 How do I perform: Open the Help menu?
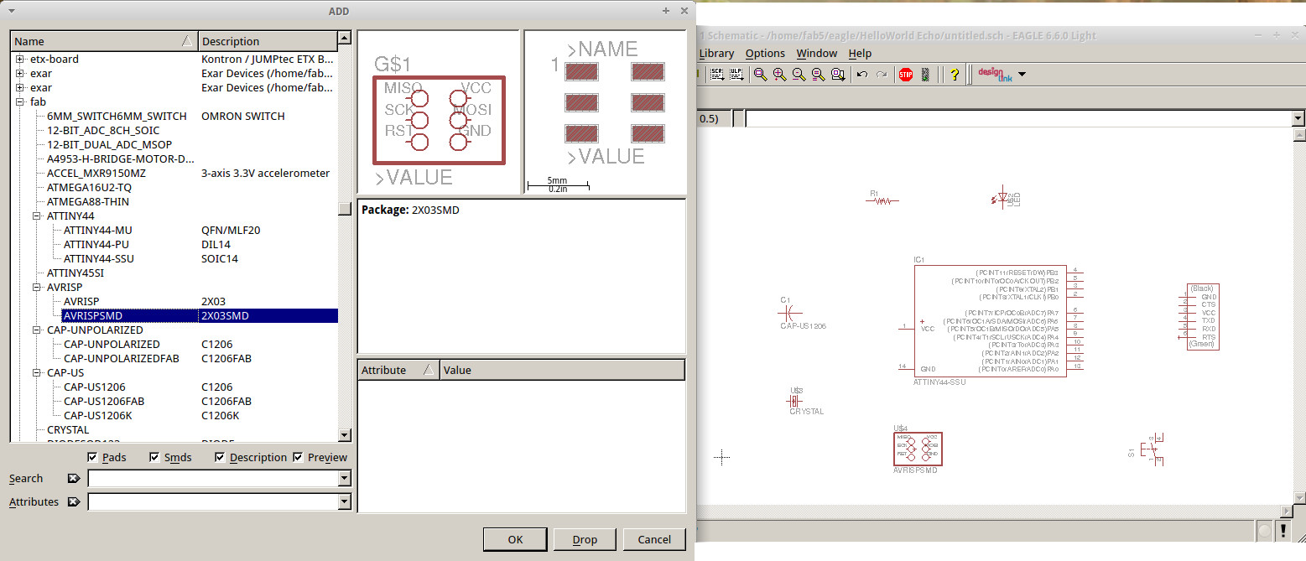(x=860, y=53)
